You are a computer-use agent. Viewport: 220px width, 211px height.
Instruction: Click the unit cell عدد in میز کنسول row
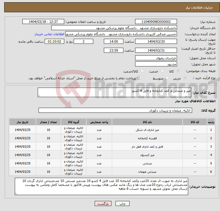(x=99, y=155)
